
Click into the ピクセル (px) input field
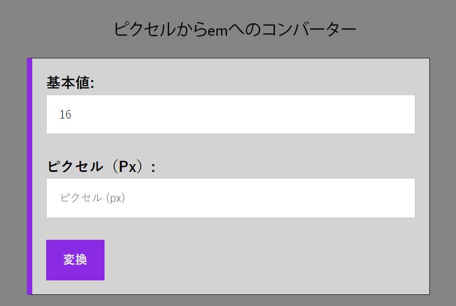pos(230,198)
